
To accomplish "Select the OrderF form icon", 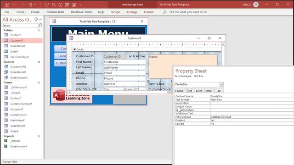I will (6, 131).
